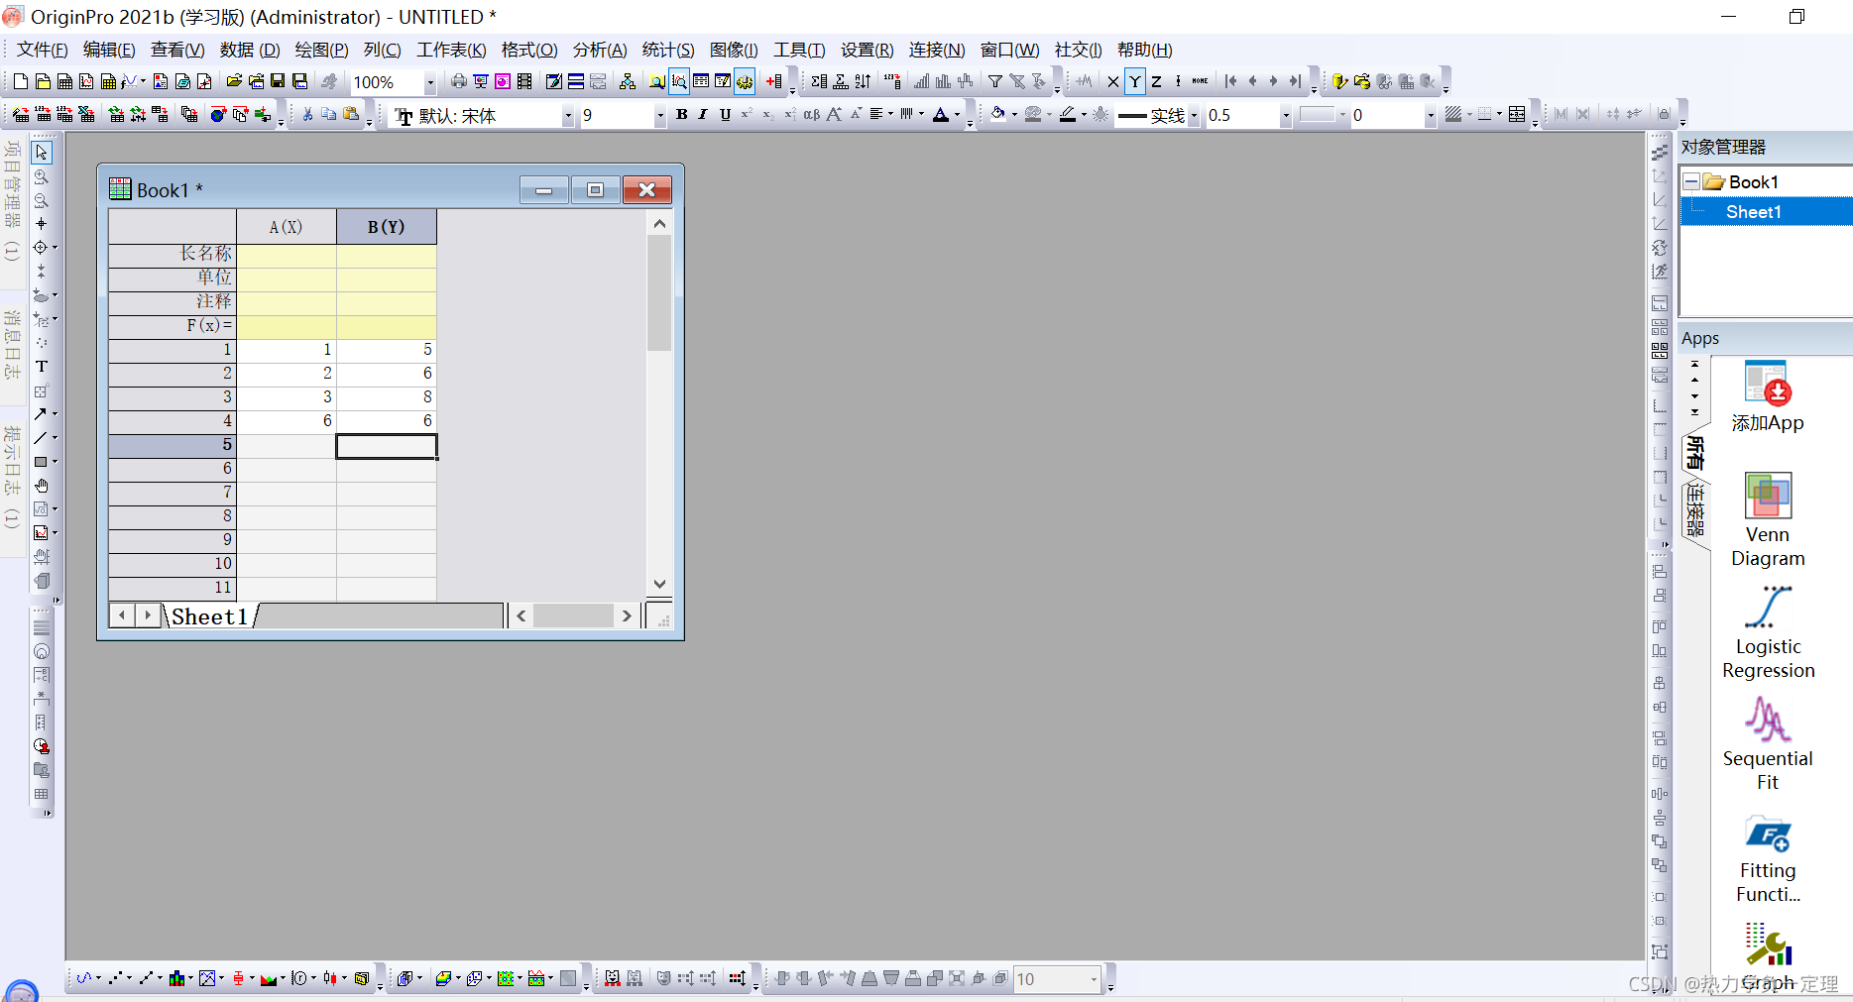Select the Zoom-in magnifier tool
Image resolution: width=1853 pixels, height=1002 pixels.
click(x=41, y=176)
